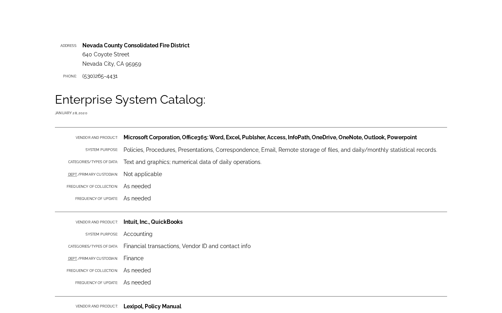Screen dimensions: 502x313
Task: Click 'As needed' update frequency for QuickBooks
Action: [x=137, y=282]
